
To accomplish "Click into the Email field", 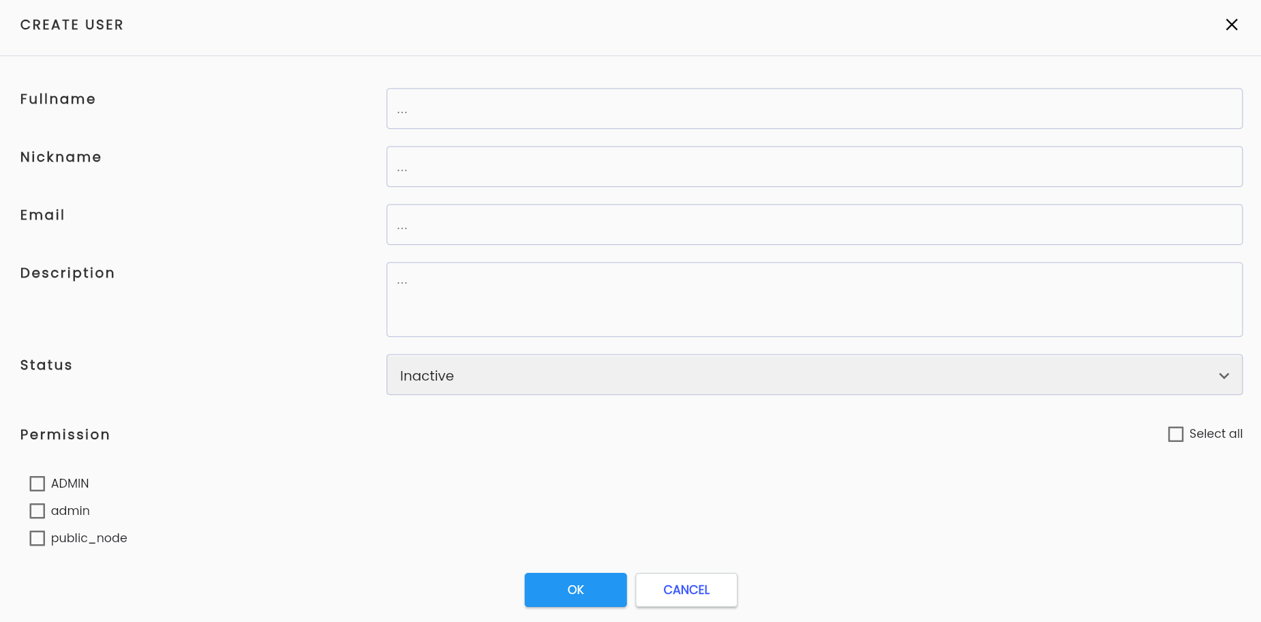I will coord(815,224).
